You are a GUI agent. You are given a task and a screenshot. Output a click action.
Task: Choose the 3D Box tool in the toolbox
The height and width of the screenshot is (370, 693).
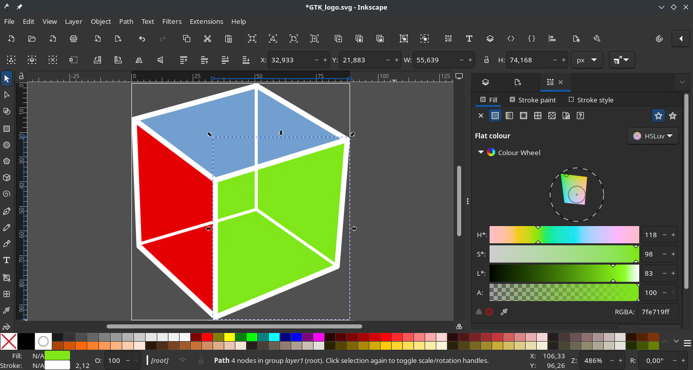(7, 177)
